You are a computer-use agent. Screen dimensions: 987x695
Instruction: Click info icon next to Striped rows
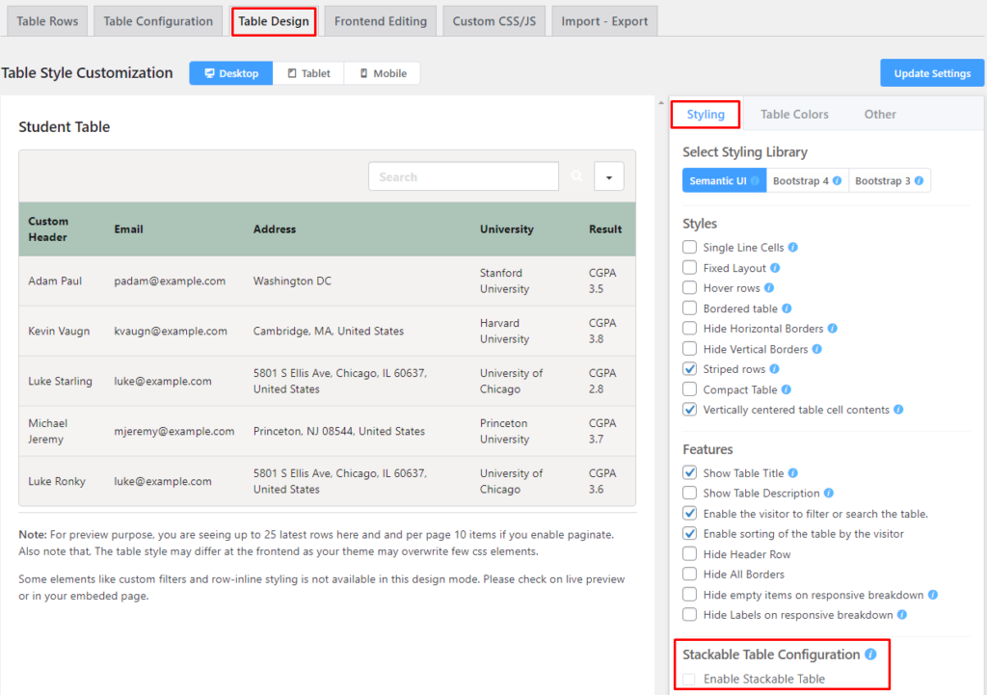[x=774, y=369]
